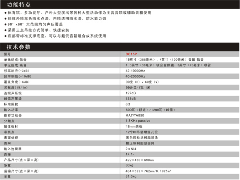Click the 18mm夹板 cabinet material value
Image resolution: width=240 pixels, height=180 pixels.
(134, 126)
